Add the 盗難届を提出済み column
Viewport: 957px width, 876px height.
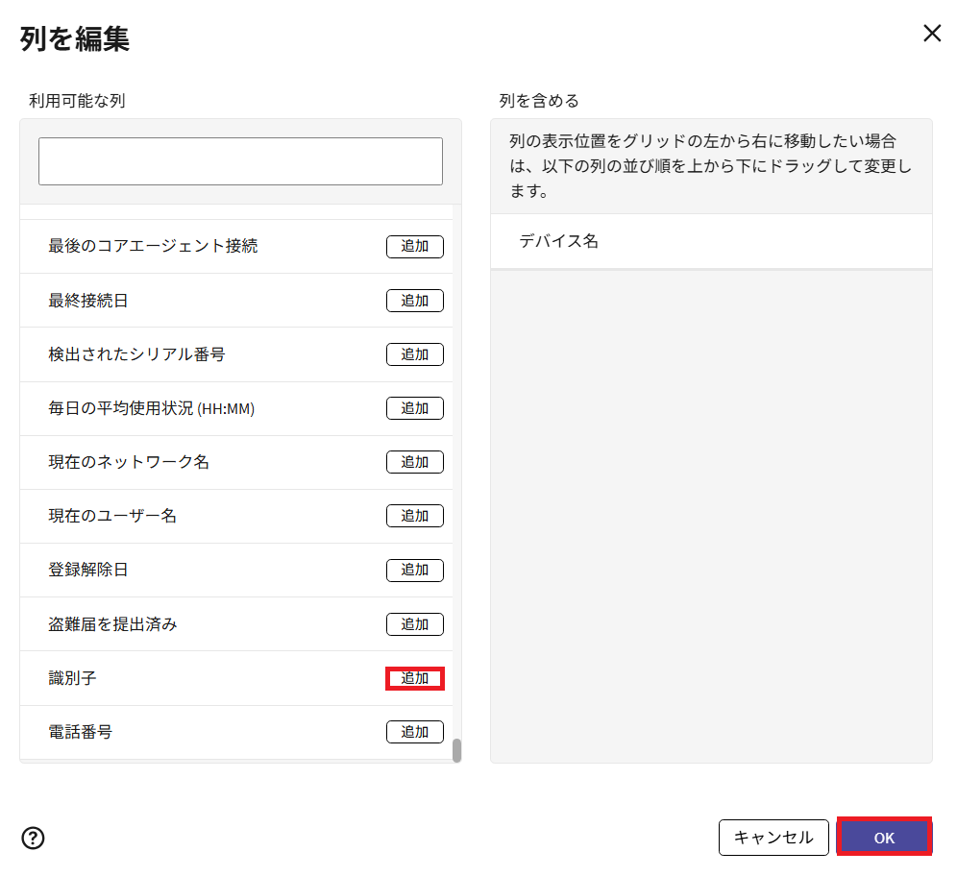[x=414, y=624]
